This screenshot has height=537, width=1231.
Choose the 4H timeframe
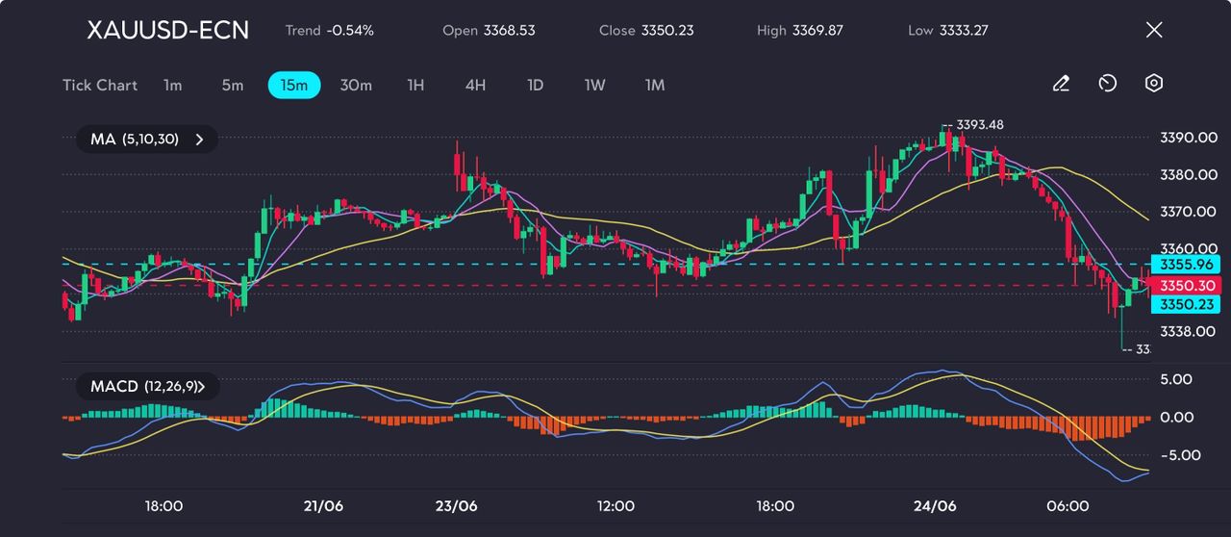click(x=475, y=86)
